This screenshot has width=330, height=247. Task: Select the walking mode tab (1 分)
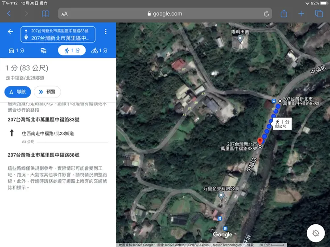[72, 50]
